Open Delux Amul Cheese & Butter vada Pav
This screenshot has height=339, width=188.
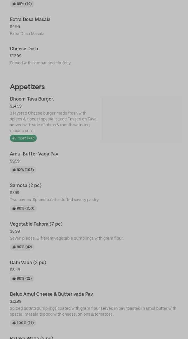pyautogui.click(x=52, y=294)
